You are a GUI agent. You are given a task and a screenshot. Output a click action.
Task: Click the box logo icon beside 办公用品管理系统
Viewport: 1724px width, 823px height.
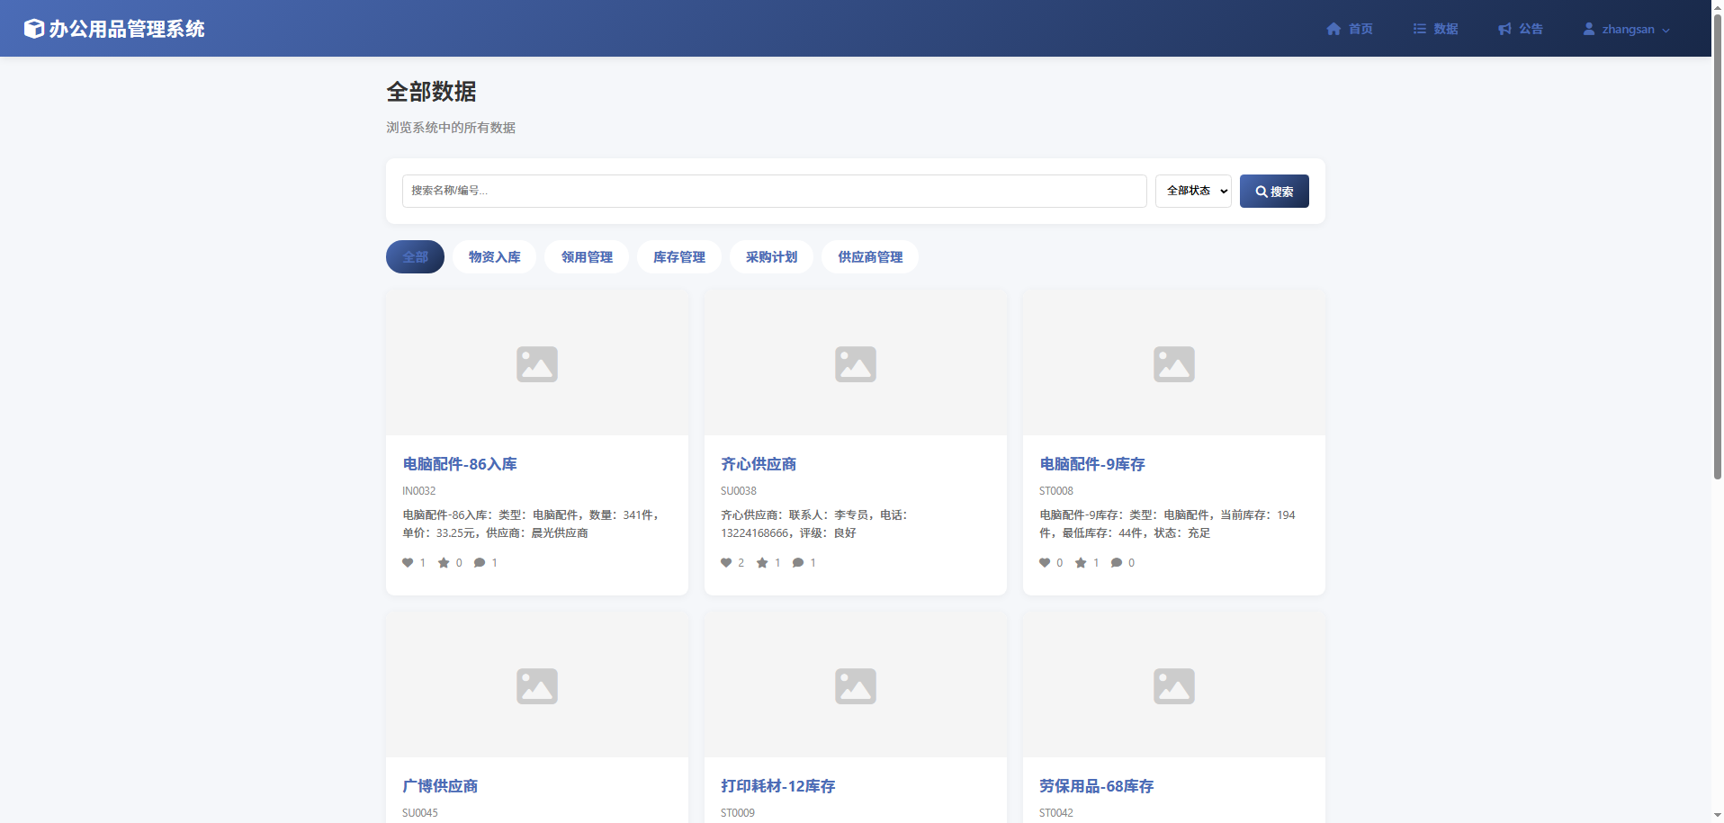point(34,29)
